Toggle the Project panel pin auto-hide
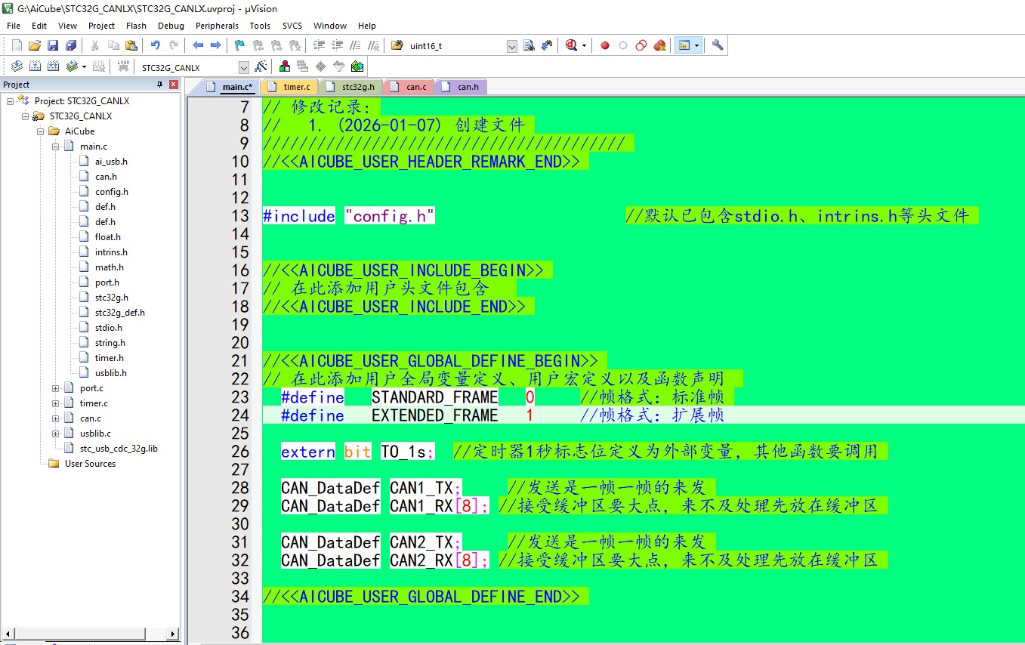1025x645 pixels. [160, 85]
